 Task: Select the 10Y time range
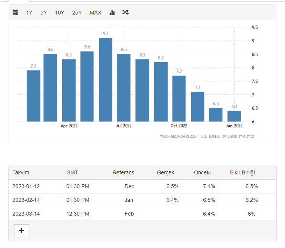(60, 13)
